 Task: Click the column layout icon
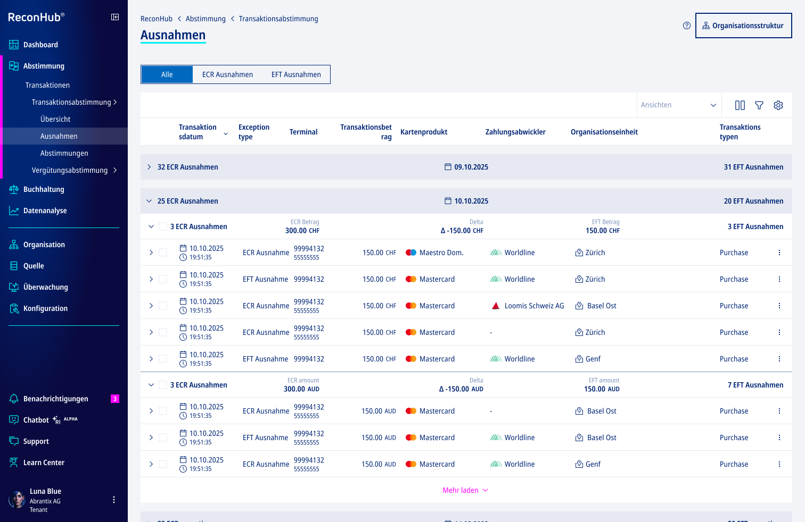pyautogui.click(x=740, y=105)
